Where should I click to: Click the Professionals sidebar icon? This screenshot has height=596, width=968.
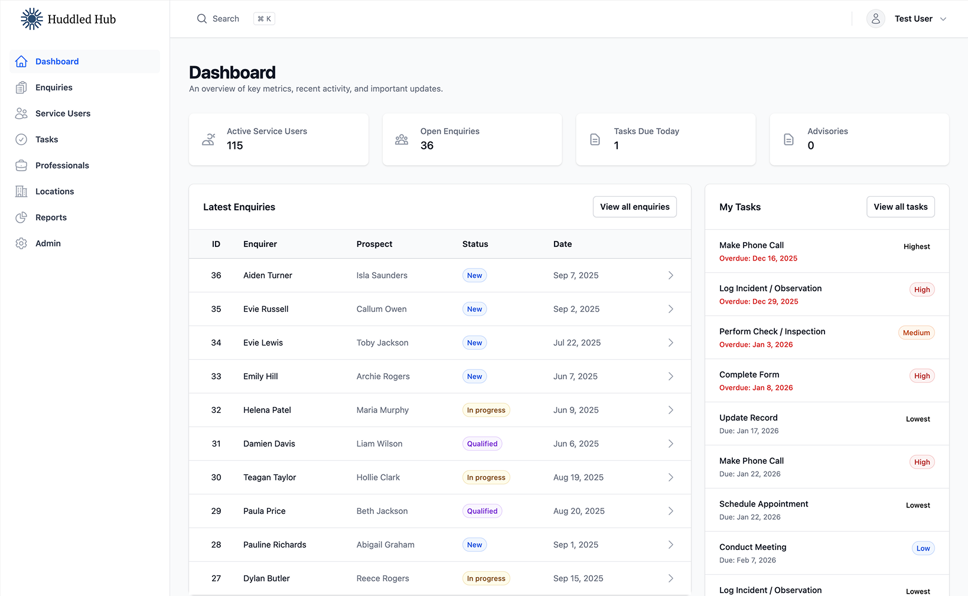click(x=21, y=165)
